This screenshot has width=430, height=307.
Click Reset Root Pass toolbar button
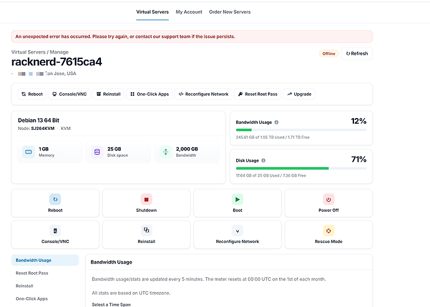257,94
